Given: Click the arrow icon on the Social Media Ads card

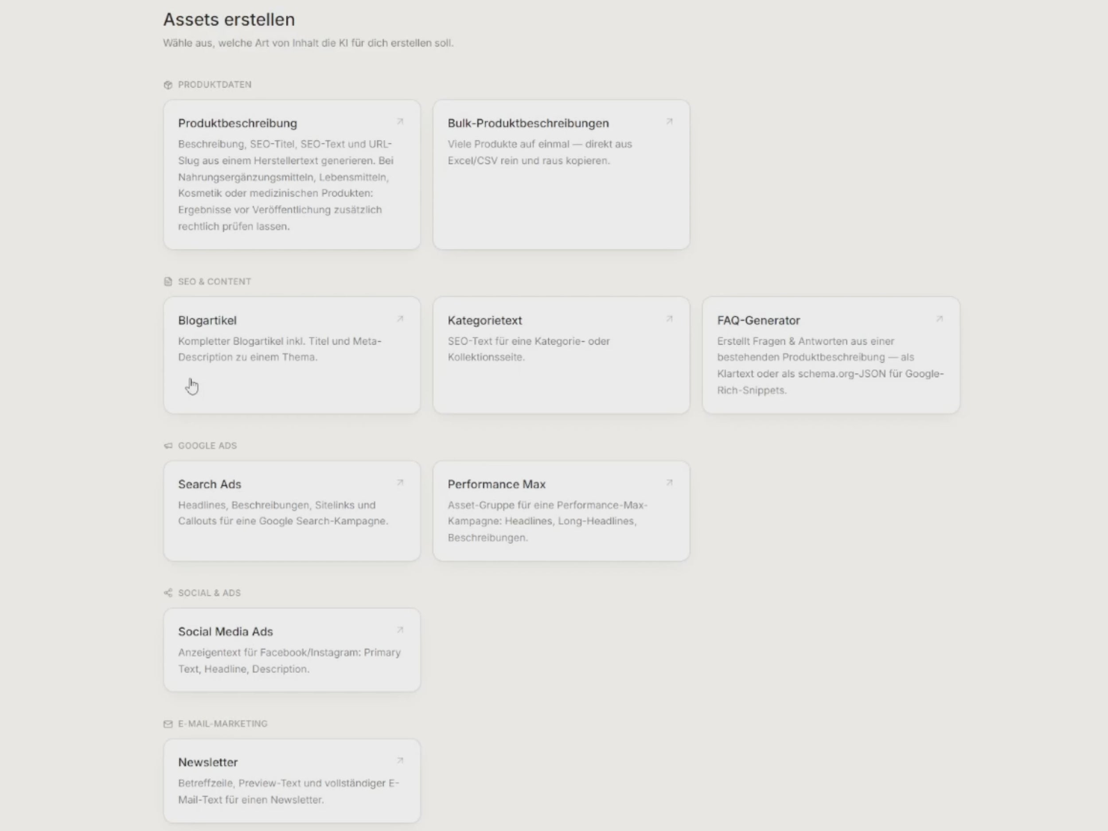Looking at the screenshot, I should [x=400, y=630].
